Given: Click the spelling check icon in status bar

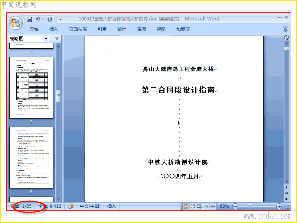Looking at the screenshot, I should coord(71,206).
